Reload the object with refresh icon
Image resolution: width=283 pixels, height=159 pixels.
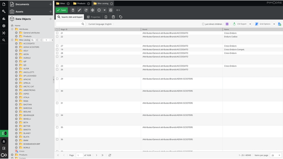pos(86,10)
